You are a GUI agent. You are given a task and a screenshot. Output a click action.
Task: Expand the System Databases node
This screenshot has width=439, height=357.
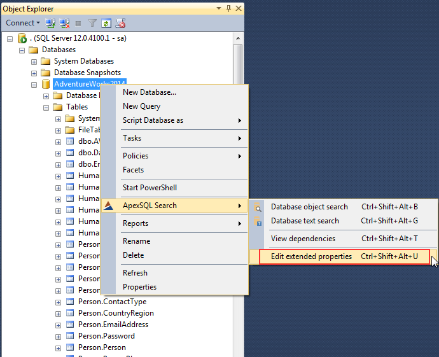point(34,62)
